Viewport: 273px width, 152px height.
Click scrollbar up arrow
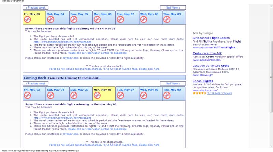(x=271, y=6)
